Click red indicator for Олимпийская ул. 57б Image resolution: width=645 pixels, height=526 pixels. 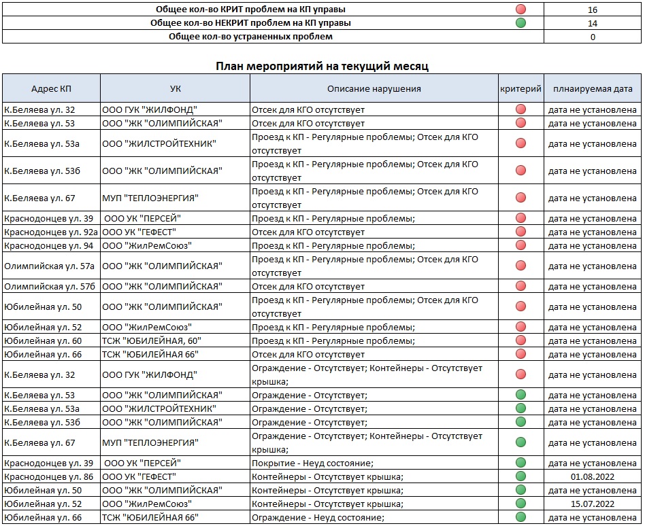(x=520, y=286)
